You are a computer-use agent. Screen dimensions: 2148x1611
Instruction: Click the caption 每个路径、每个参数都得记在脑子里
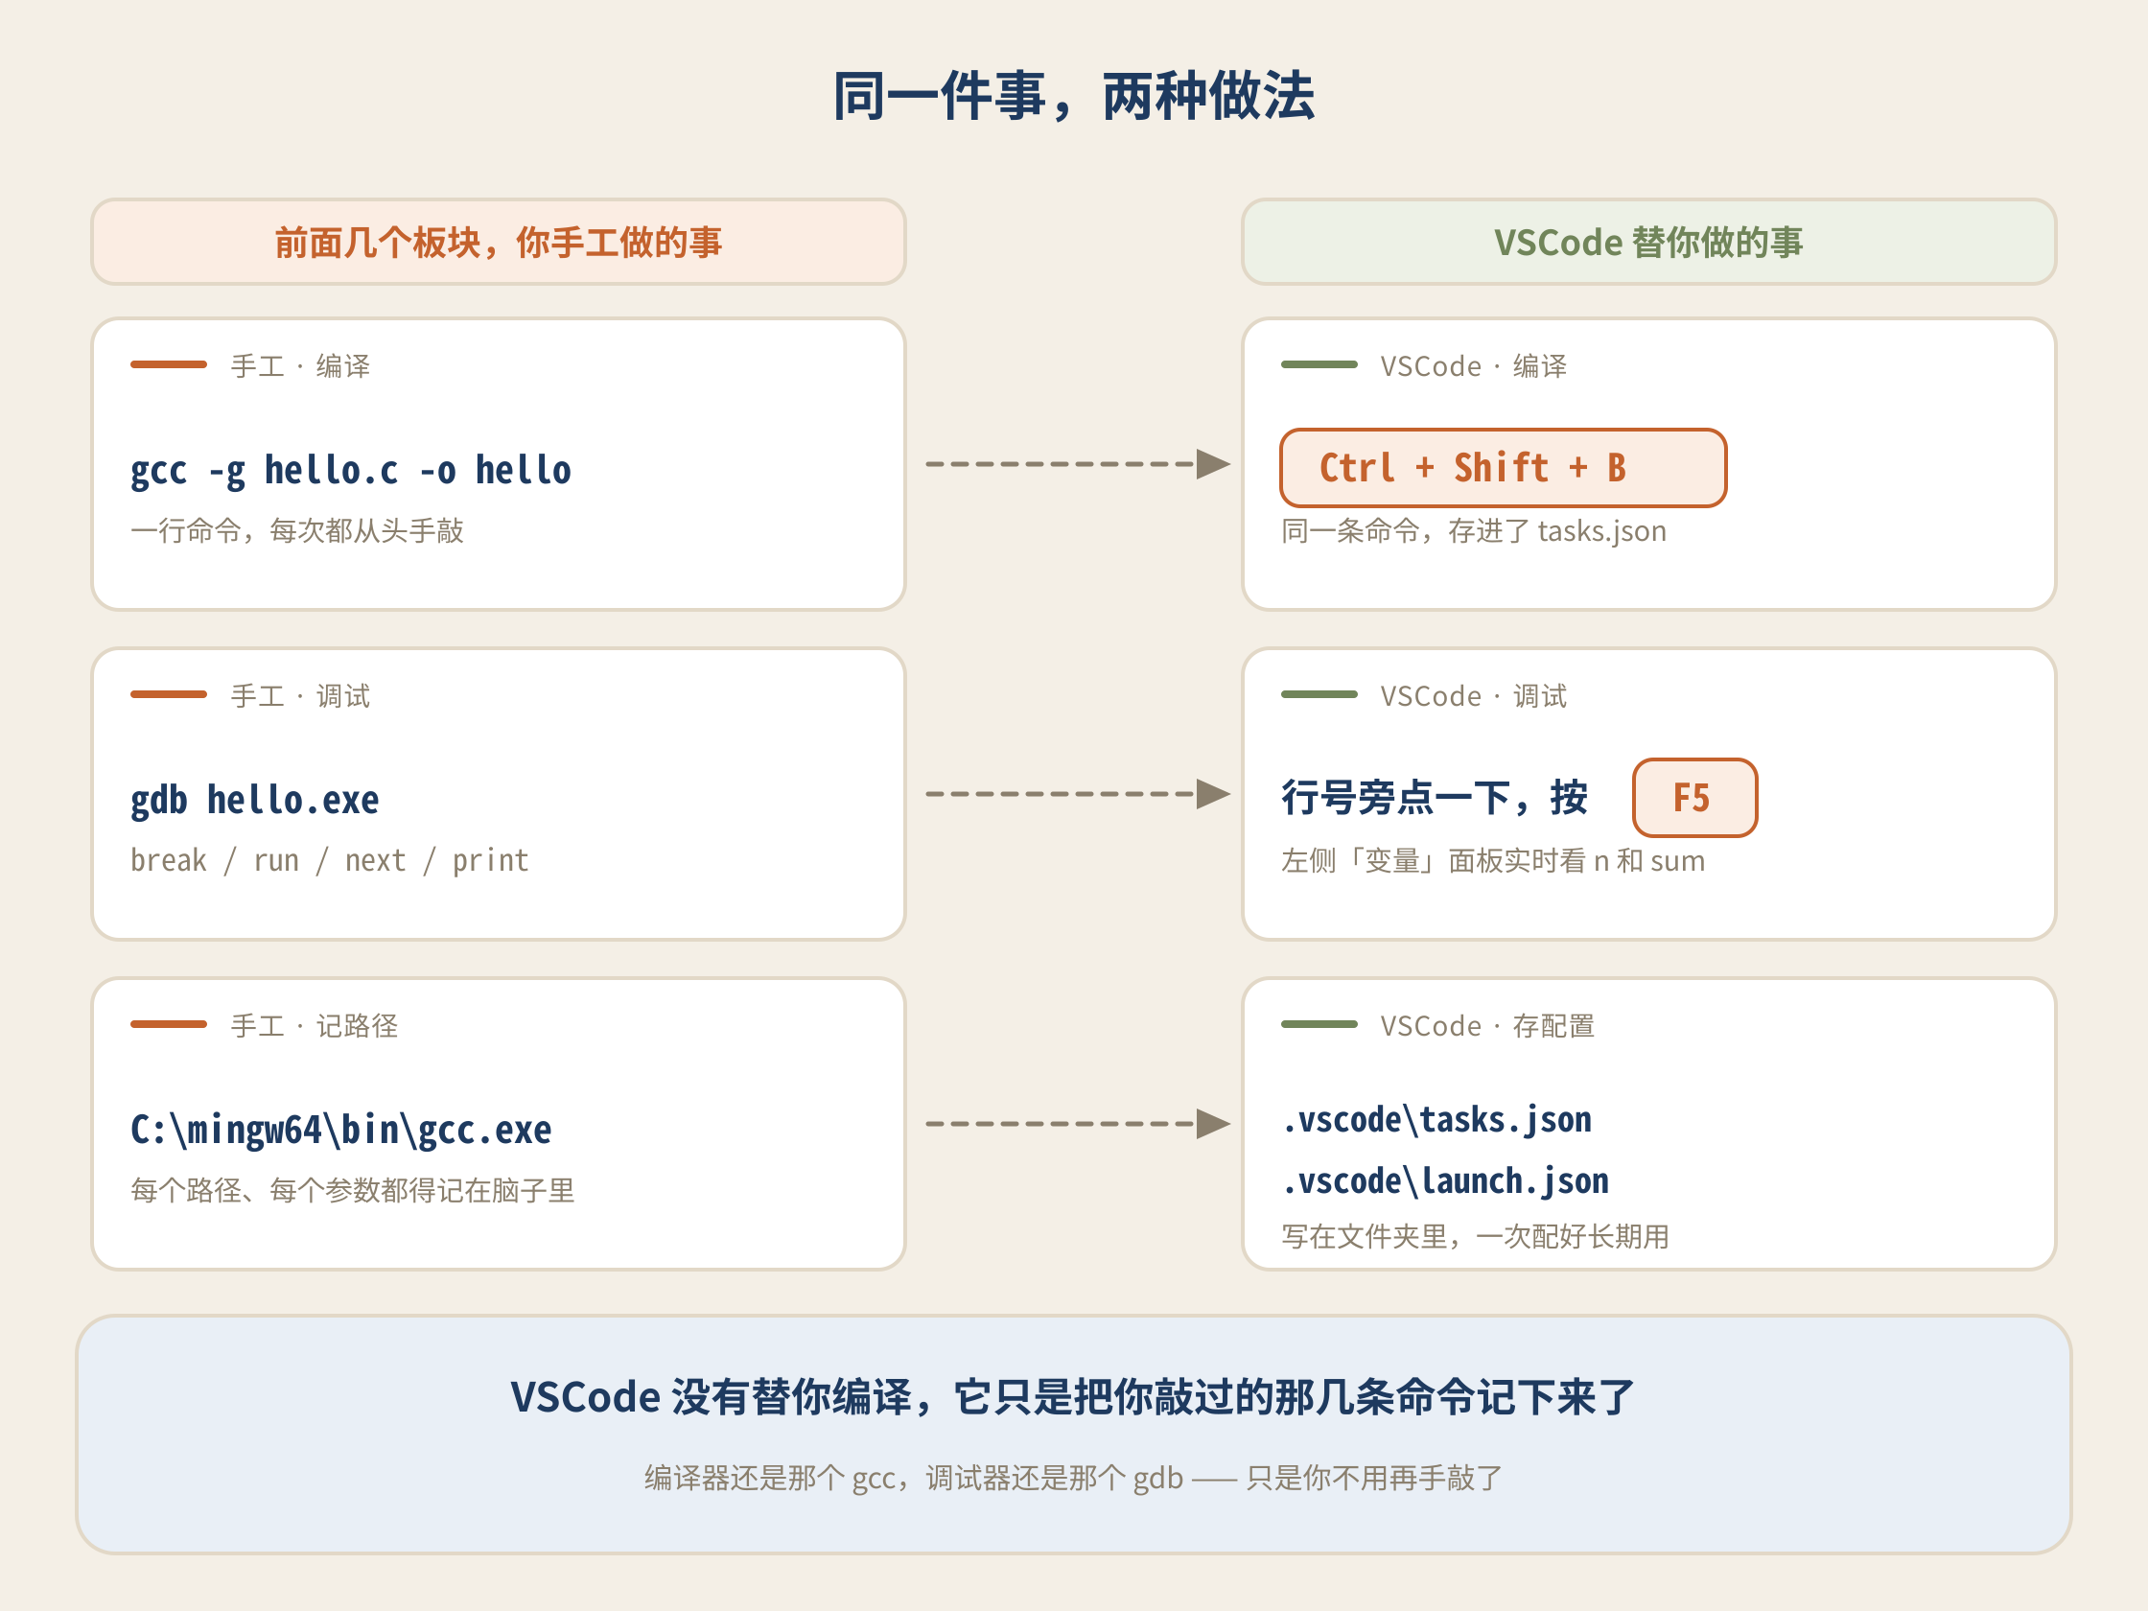tap(353, 1190)
